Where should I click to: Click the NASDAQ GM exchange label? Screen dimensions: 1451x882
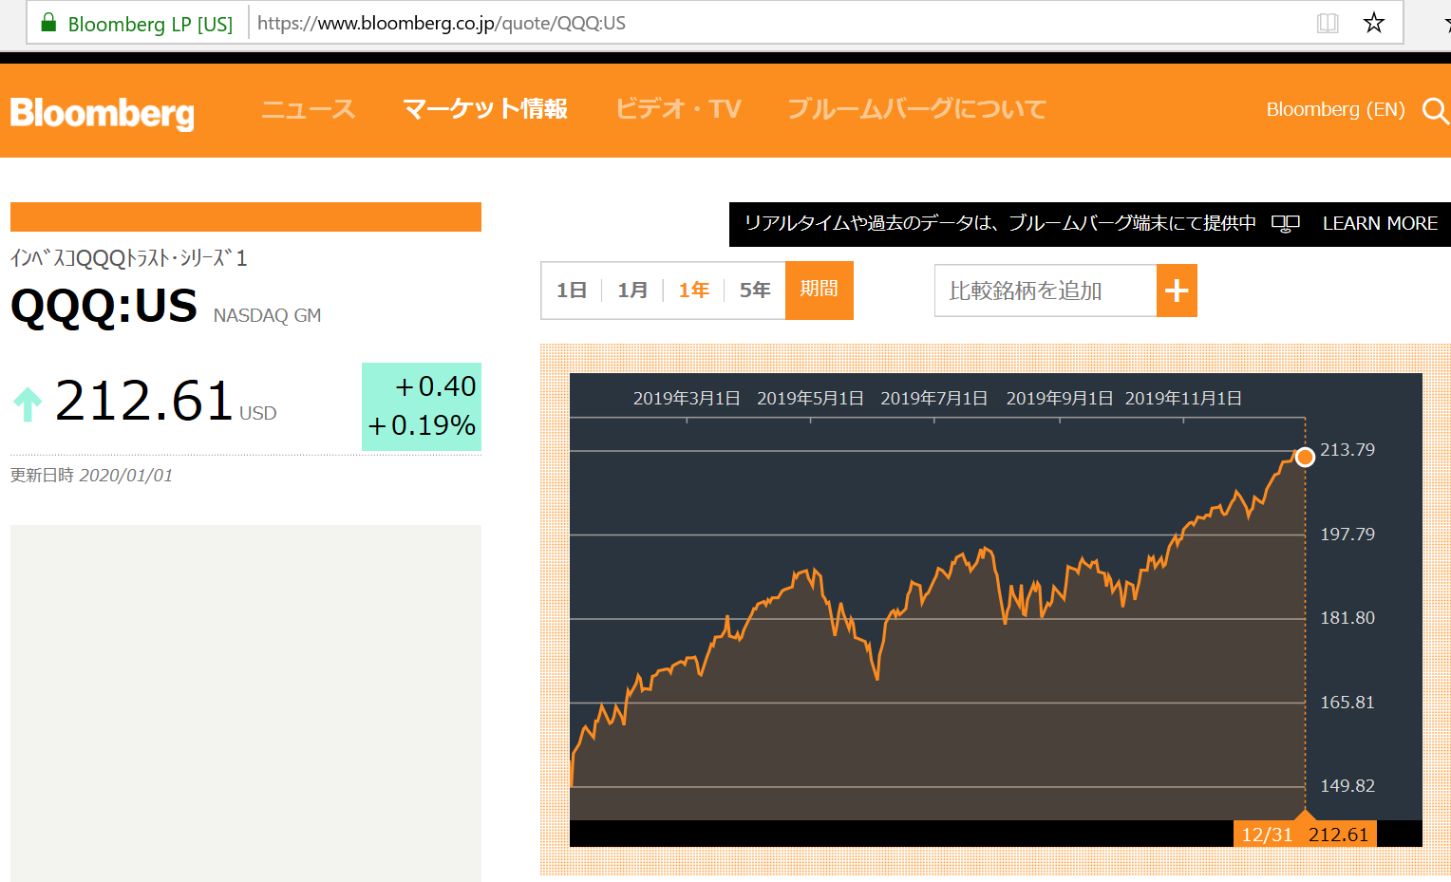click(267, 315)
